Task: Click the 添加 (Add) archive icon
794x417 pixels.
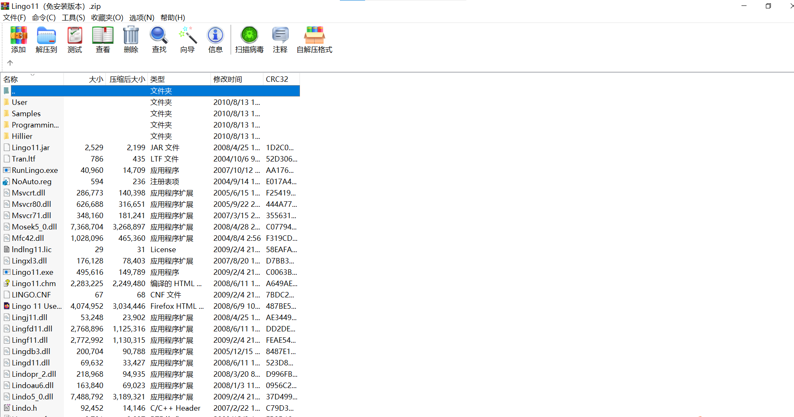Action: coord(18,40)
